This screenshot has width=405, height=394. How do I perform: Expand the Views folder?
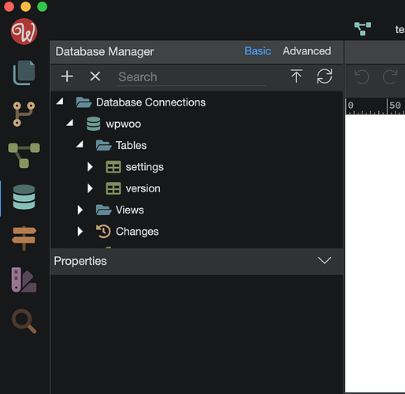click(80, 210)
